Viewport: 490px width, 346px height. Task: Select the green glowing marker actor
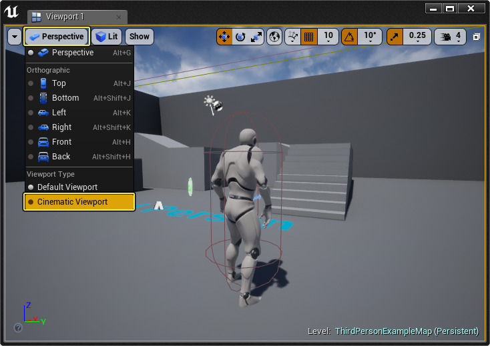pos(190,187)
